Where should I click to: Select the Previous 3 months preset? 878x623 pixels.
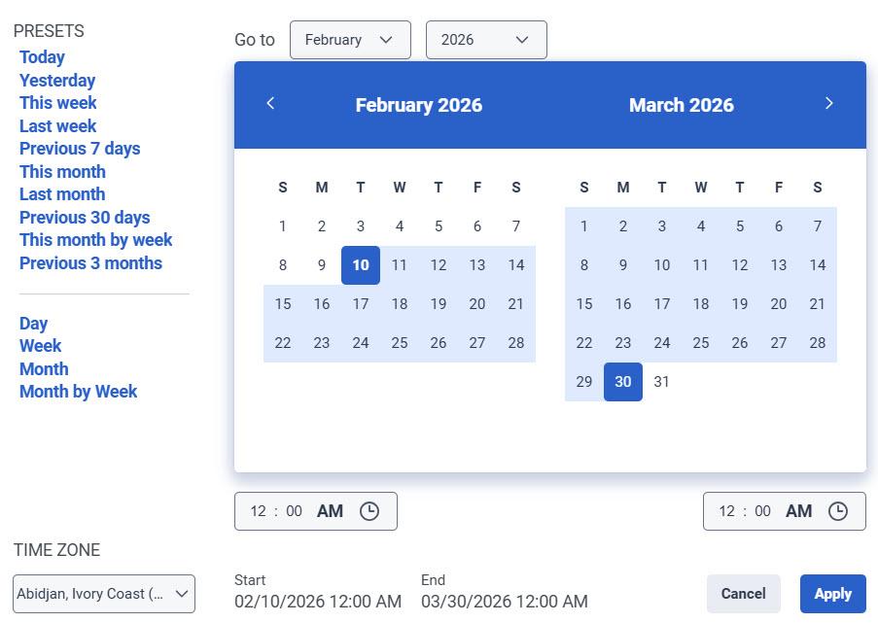[x=91, y=262]
